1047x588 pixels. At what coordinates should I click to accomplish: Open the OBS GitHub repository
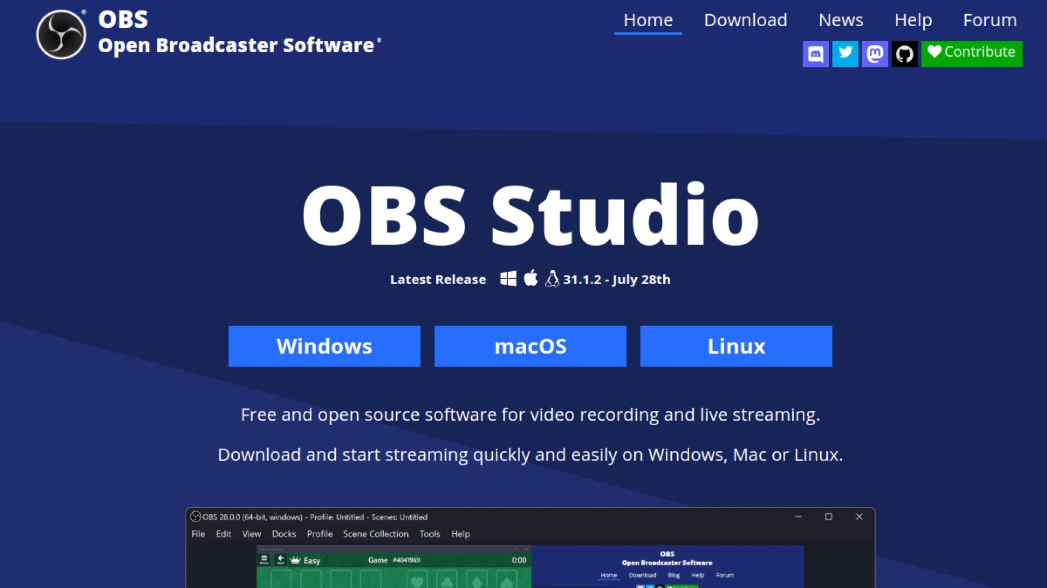[x=905, y=53]
